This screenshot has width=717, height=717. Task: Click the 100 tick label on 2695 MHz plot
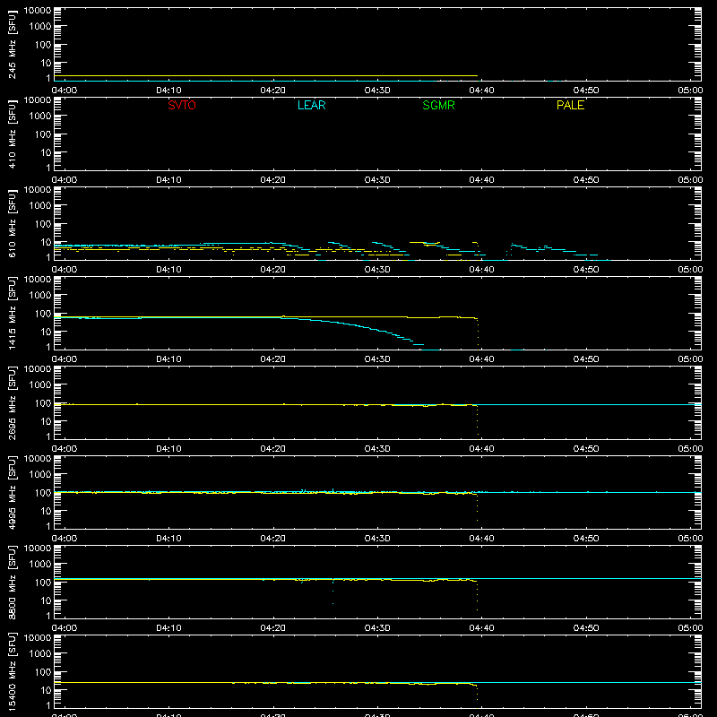tap(43, 403)
